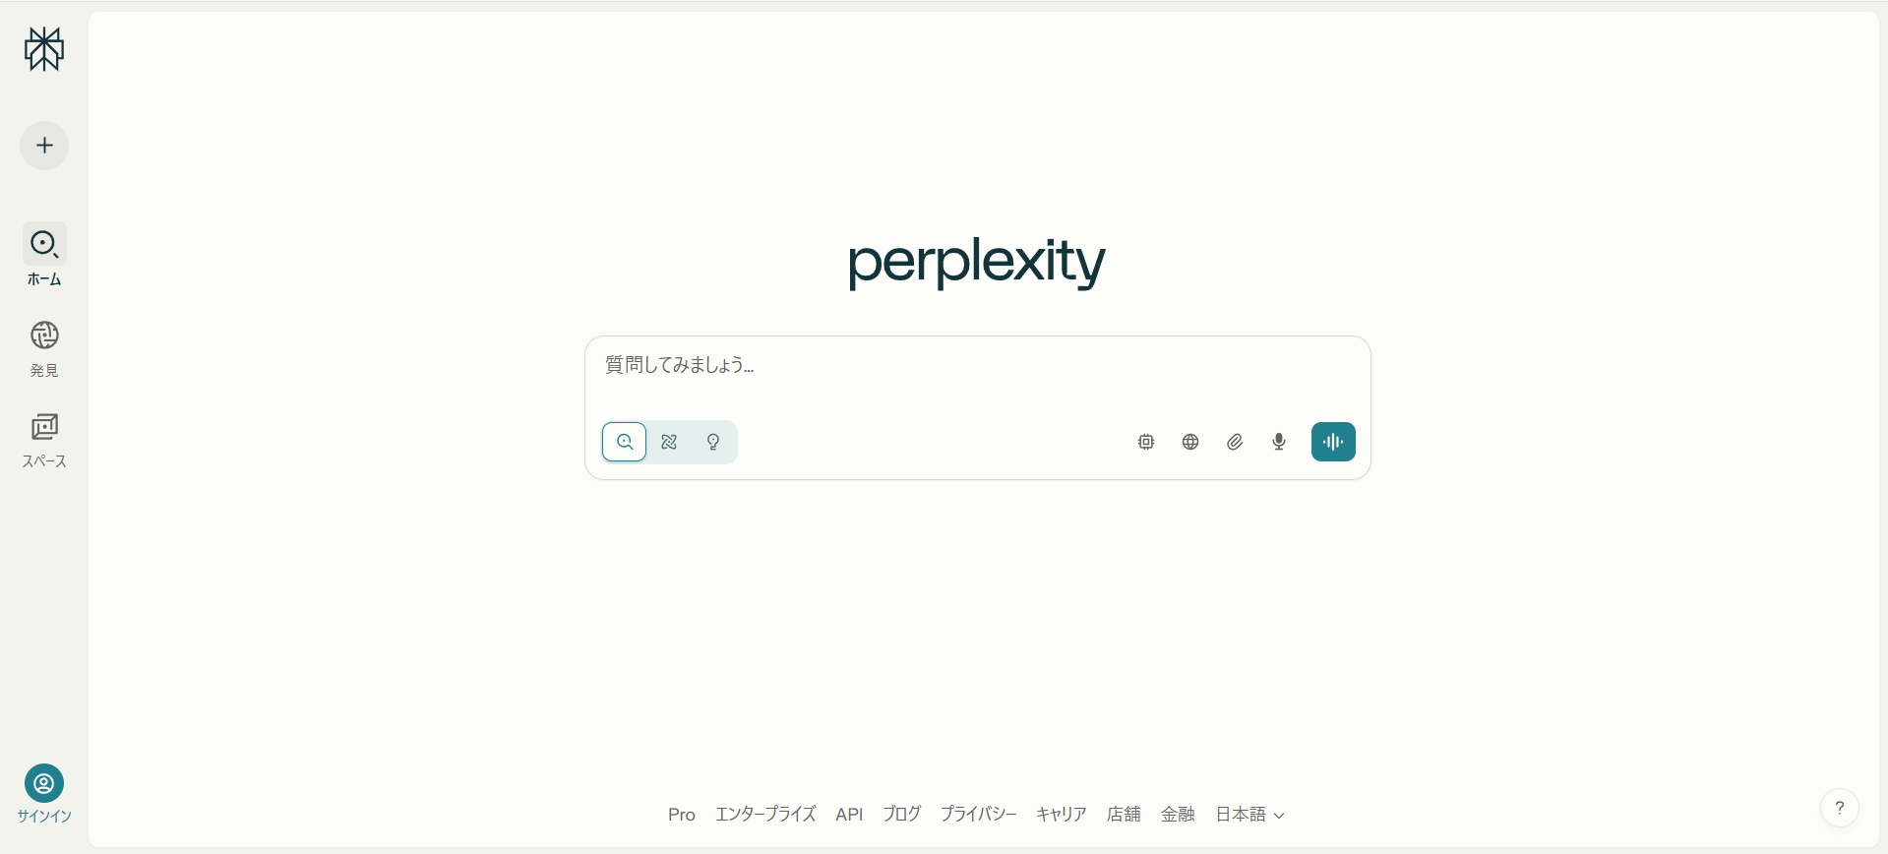Expand the 日本語 language dropdown
Screen dimensions: 1888x854
tap(1249, 814)
